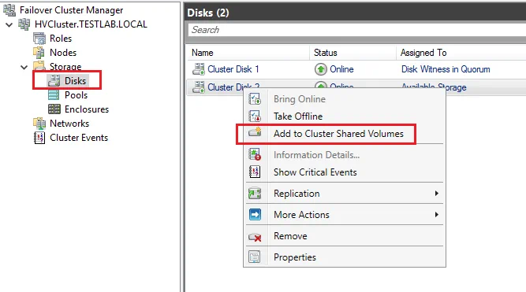526x292 pixels.
Task: Click the Disks icon in tree
Action: [x=54, y=81]
